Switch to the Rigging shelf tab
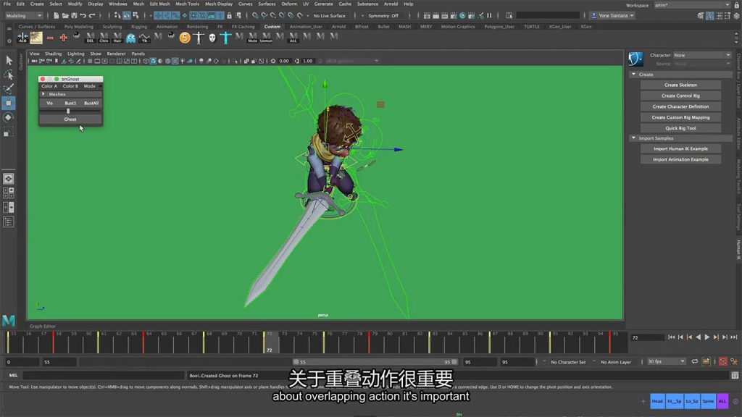Viewport: 742px width, 417px height. [138, 27]
